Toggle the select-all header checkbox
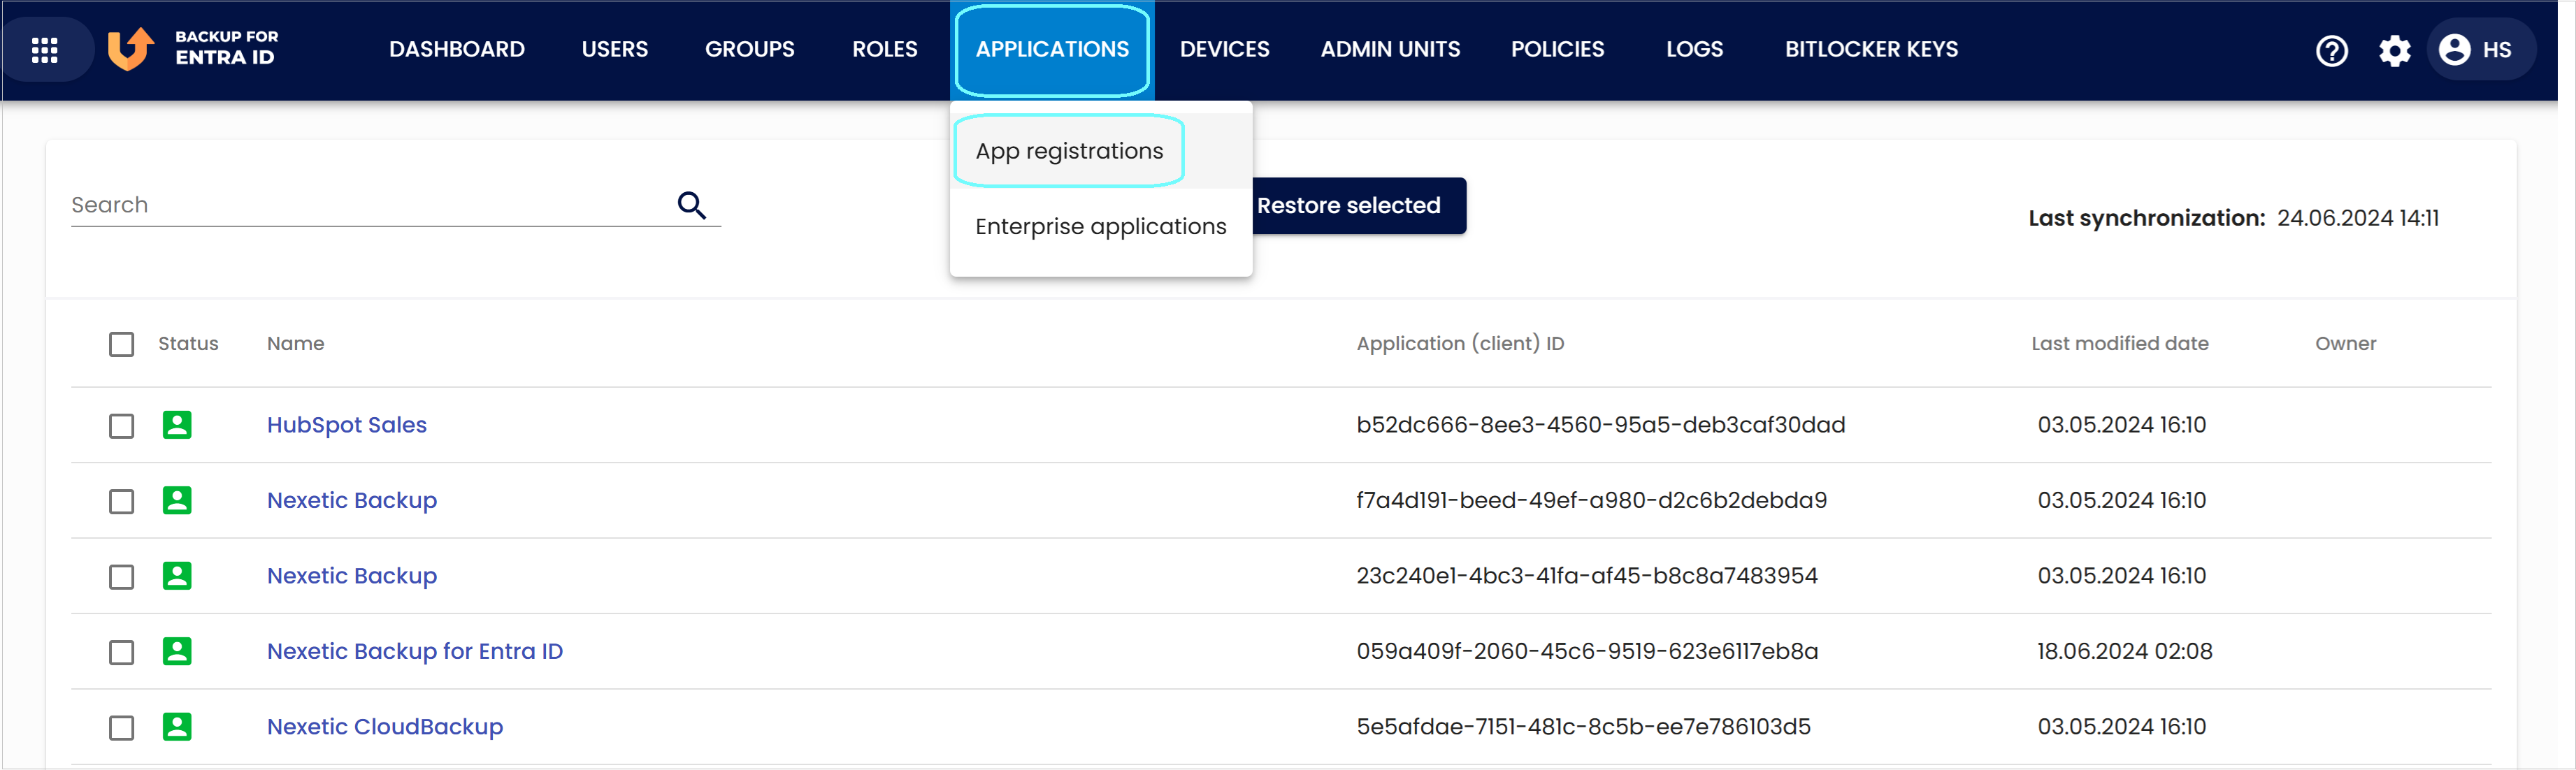 pyautogui.click(x=121, y=344)
